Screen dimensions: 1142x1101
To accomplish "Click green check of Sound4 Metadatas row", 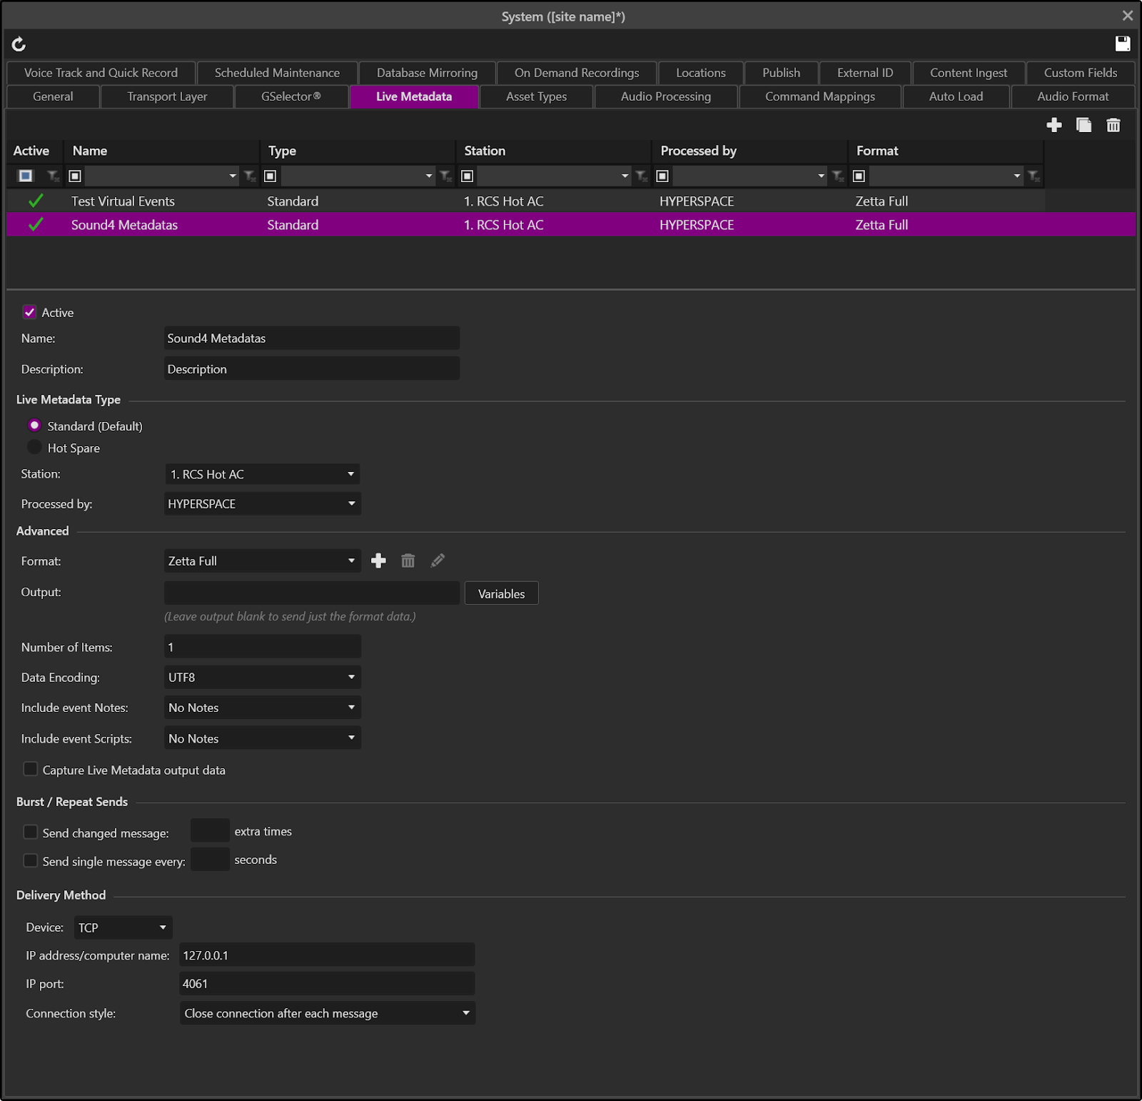I will pyautogui.click(x=36, y=225).
